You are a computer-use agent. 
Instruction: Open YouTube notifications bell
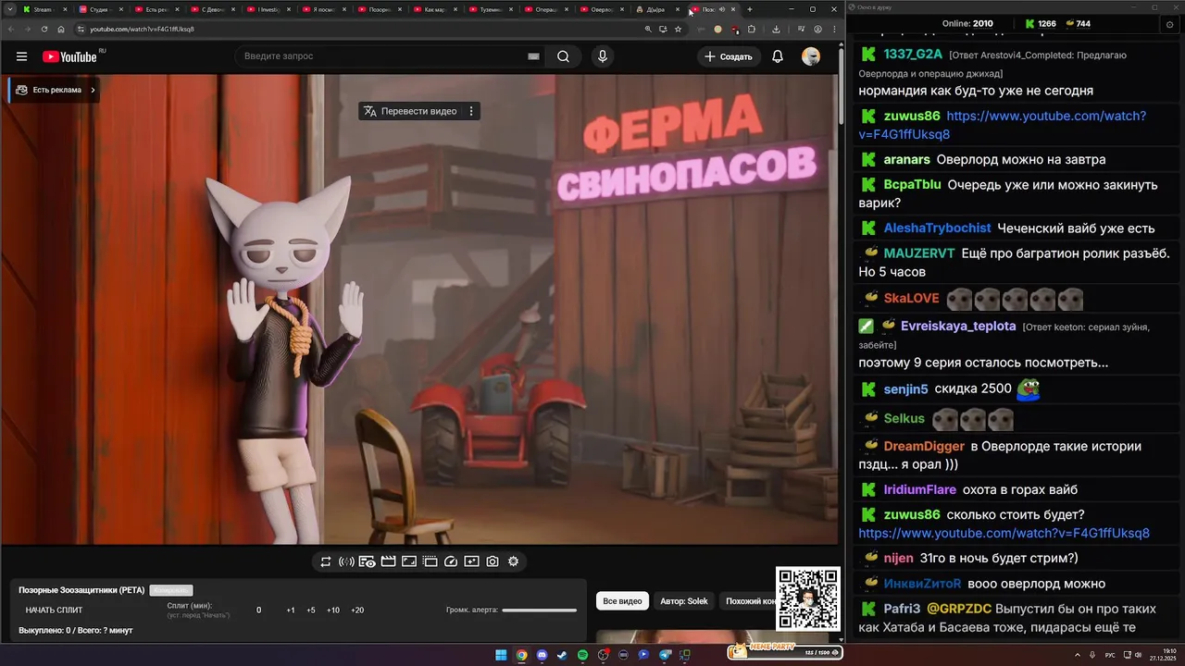click(778, 56)
